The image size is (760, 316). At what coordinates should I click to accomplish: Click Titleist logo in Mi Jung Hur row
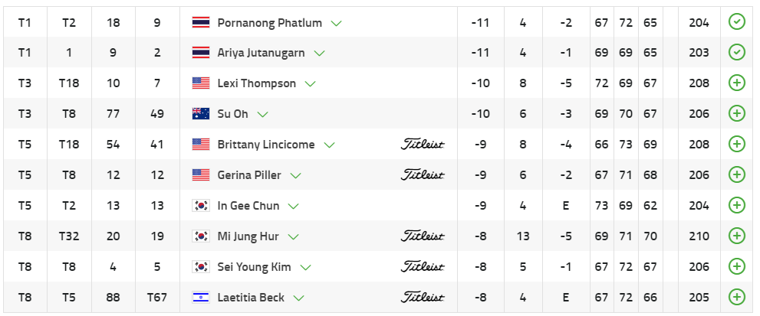click(423, 236)
